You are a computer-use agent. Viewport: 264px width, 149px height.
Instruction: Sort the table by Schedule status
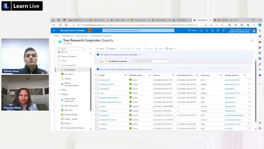click(149, 75)
